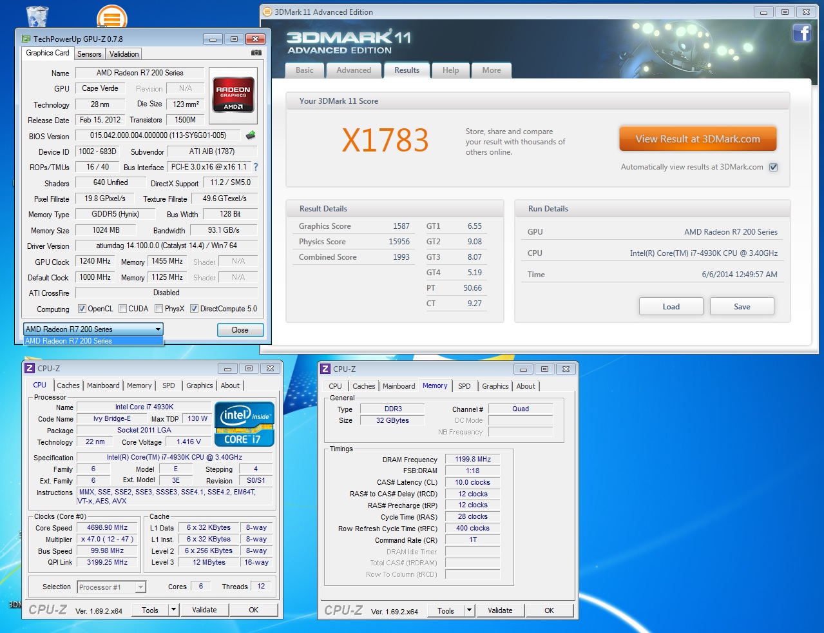Click the orange 3DMark desktop shortcut icon
Screen dimensions: 824x633
[111, 17]
